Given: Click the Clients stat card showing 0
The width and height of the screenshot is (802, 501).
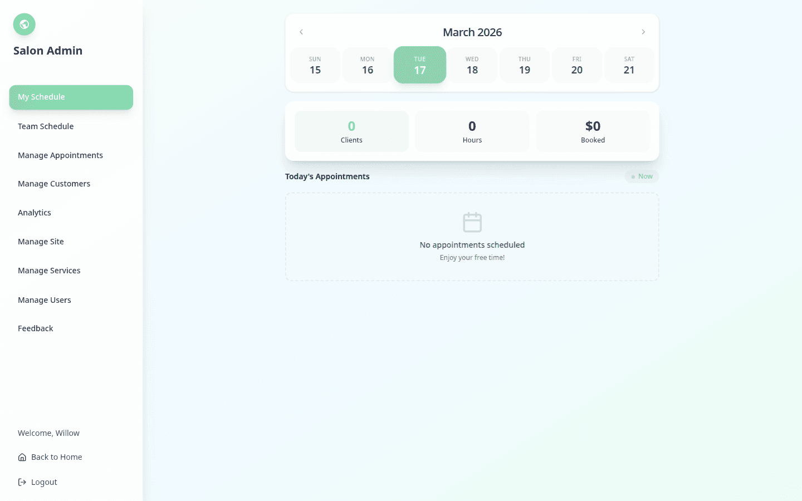Looking at the screenshot, I should coord(351,131).
